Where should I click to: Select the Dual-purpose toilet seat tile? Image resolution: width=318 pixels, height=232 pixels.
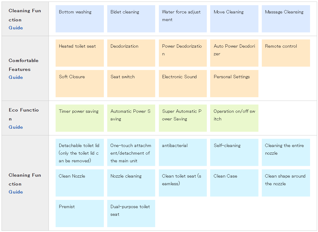click(131, 213)
